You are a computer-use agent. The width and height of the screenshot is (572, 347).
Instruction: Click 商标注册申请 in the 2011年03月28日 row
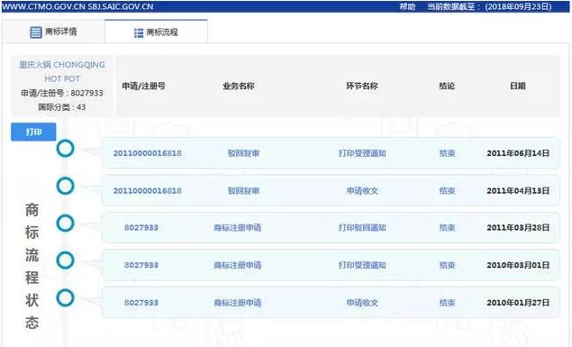pos(238,228)
